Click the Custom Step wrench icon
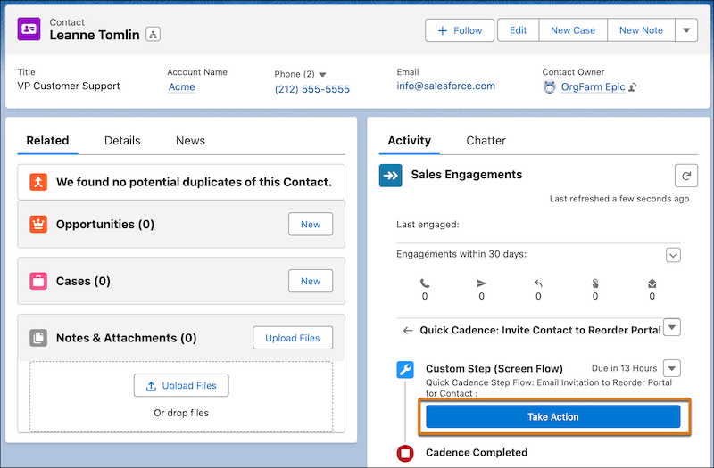The height and width of the screenshot is (468, 714). click(405, 369)
